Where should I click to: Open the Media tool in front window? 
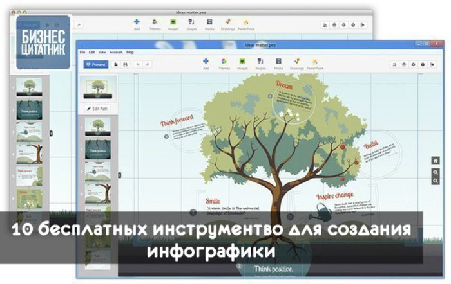point(278,62)
